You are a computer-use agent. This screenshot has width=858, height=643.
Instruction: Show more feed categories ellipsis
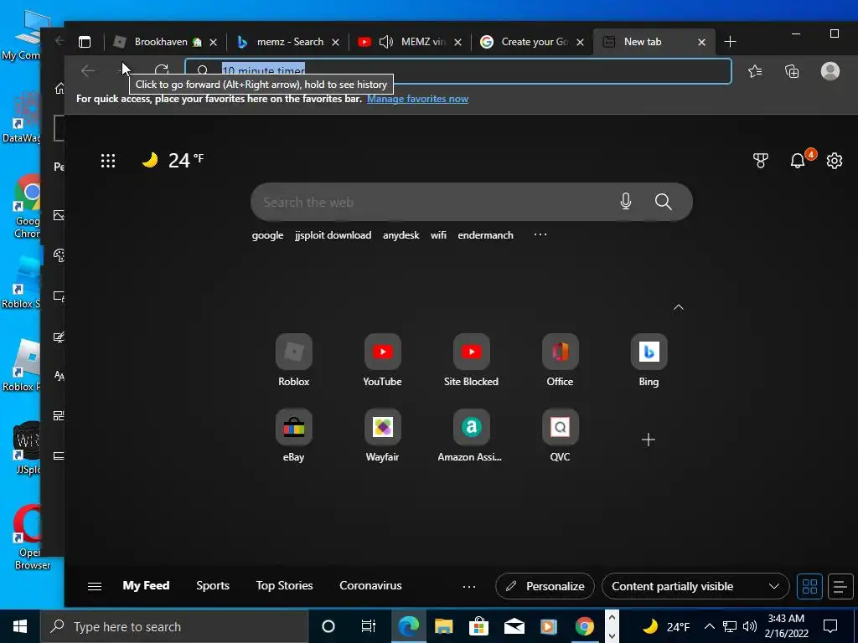469,587
